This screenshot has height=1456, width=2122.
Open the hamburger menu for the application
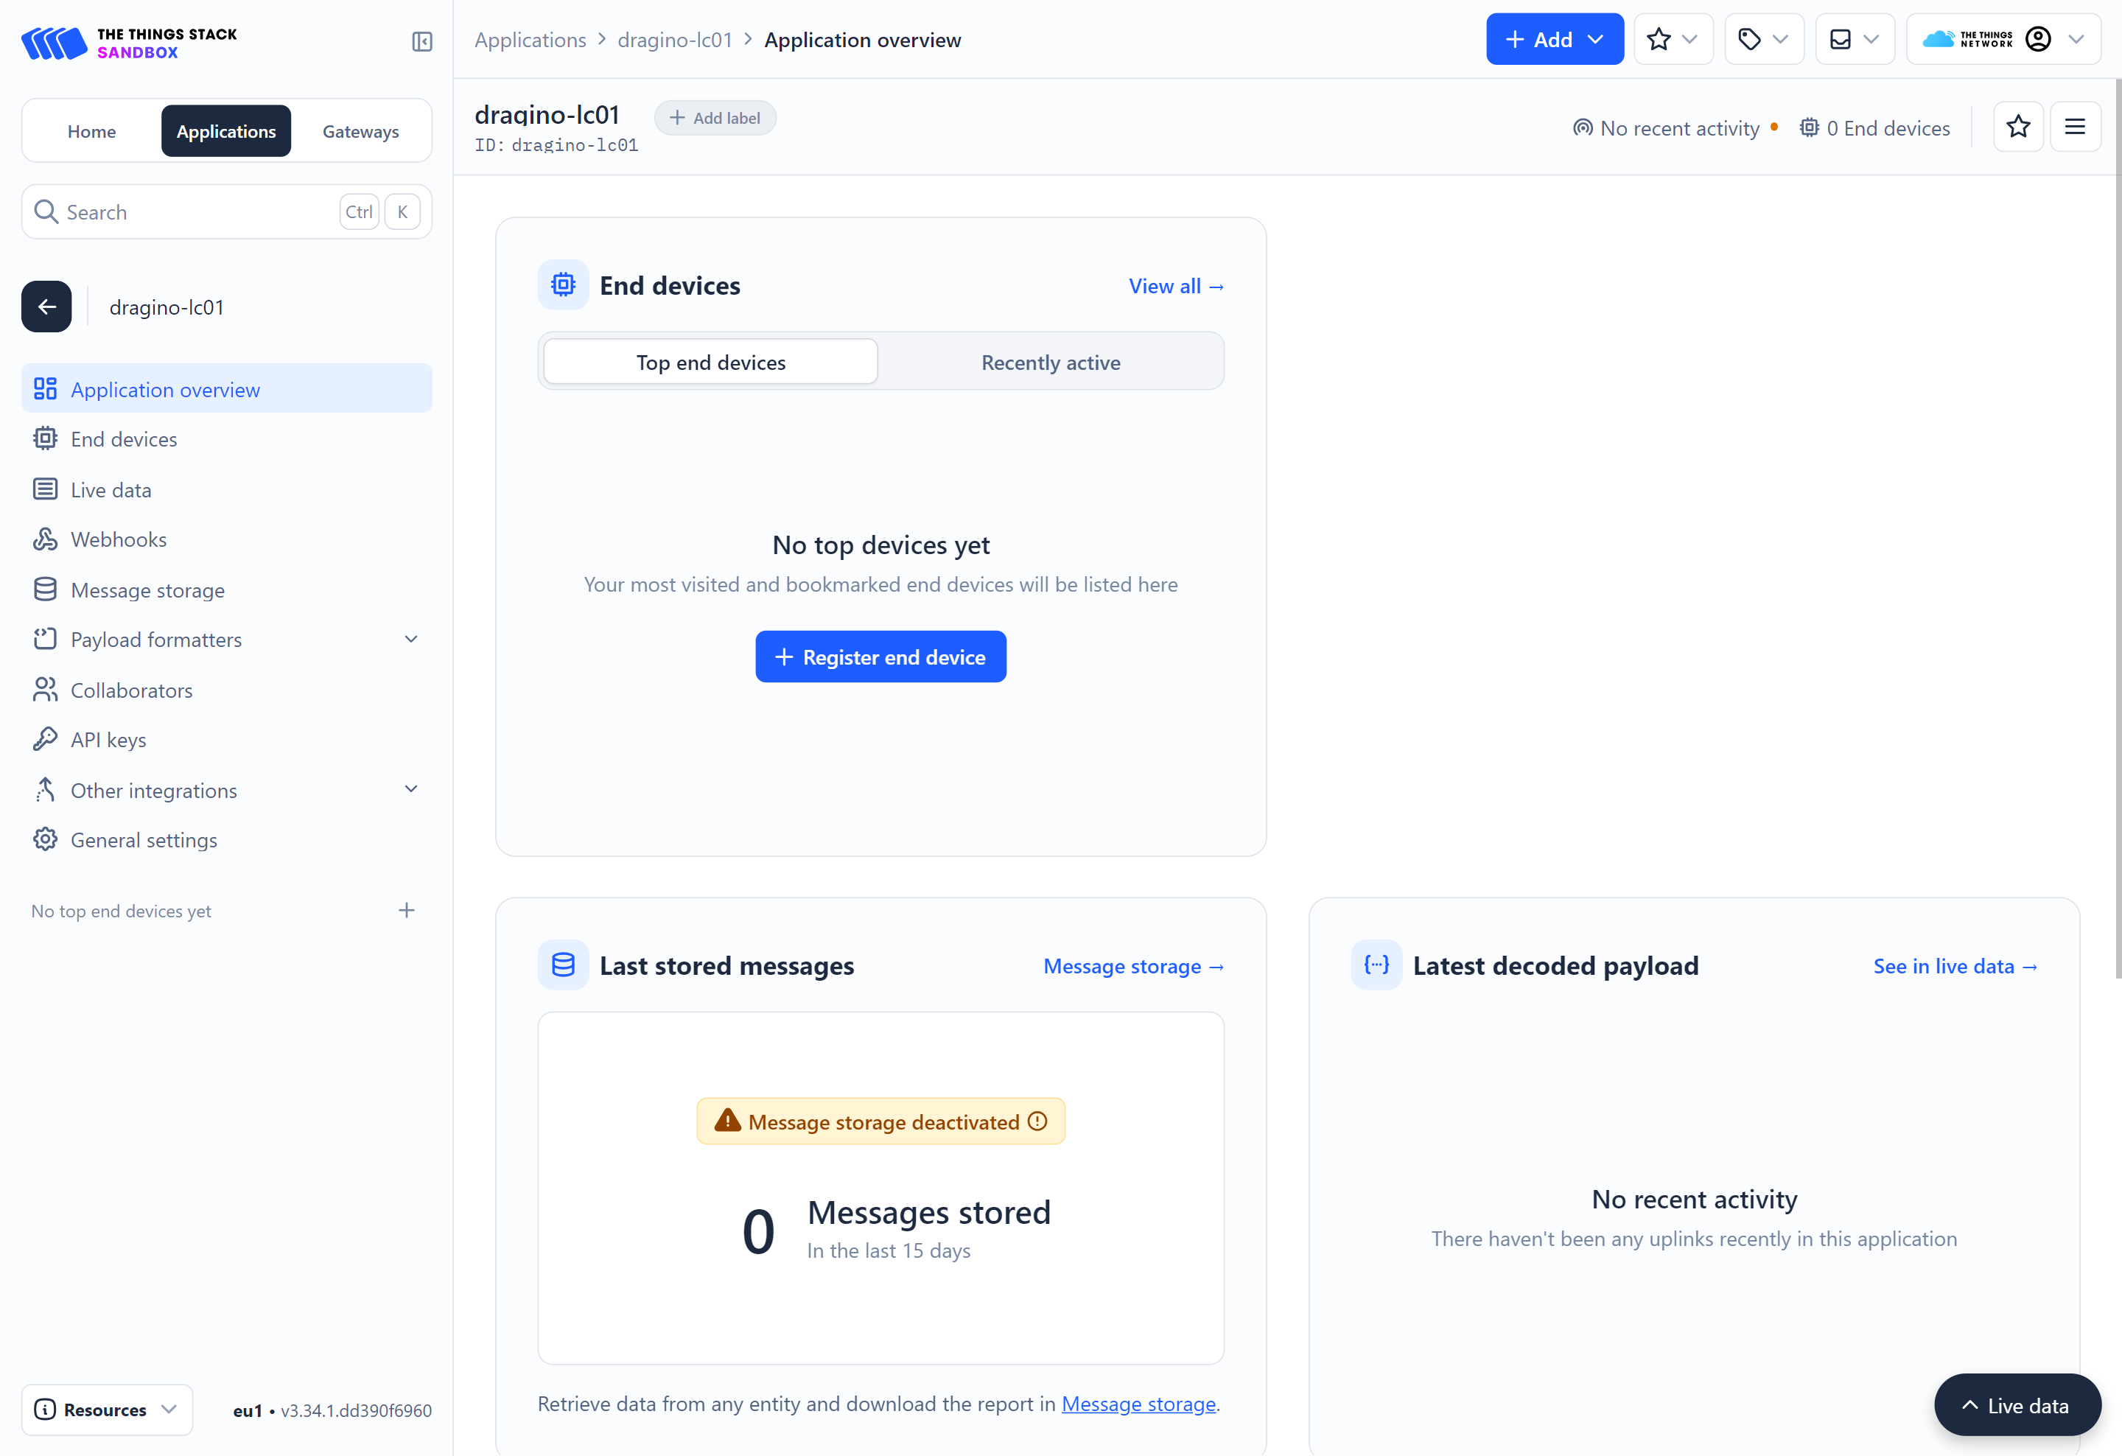(2075, 127)
